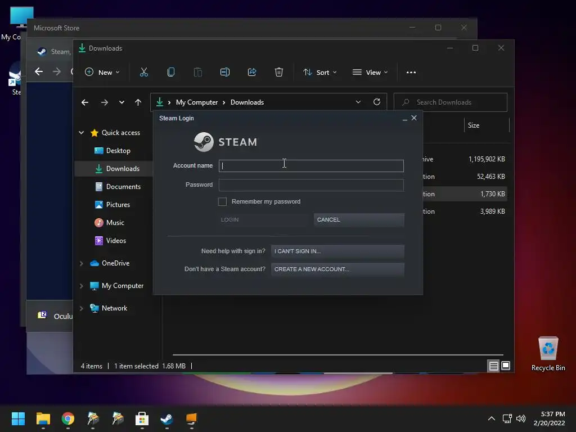576x432 pixels.
Task: Click the up-one-level arrow in explorer
Action: point(138,102)
